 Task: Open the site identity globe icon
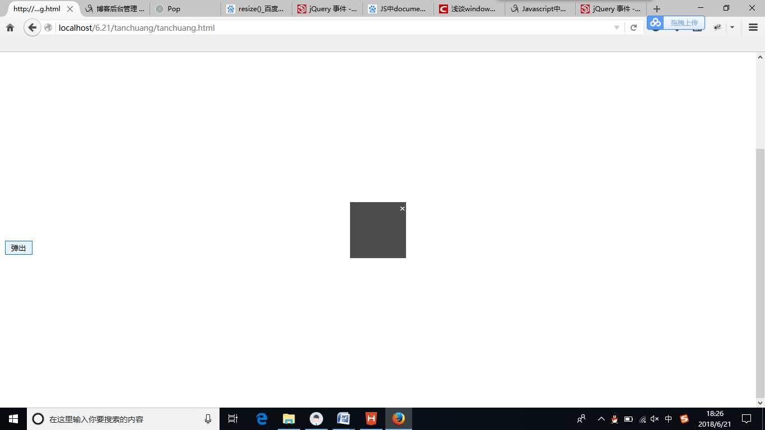[x=48, y=27]
